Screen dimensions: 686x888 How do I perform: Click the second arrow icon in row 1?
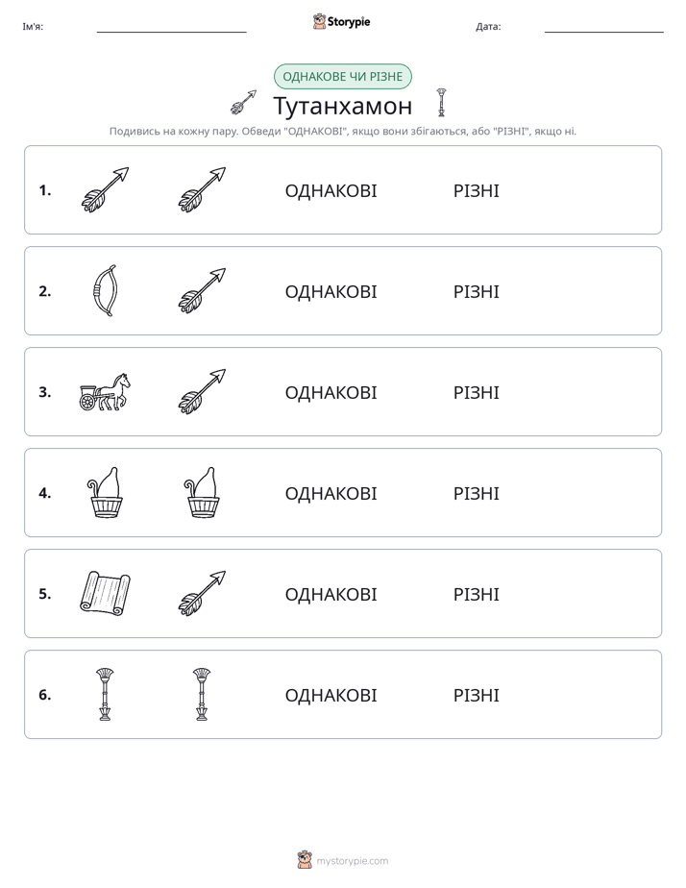(202, 189)
